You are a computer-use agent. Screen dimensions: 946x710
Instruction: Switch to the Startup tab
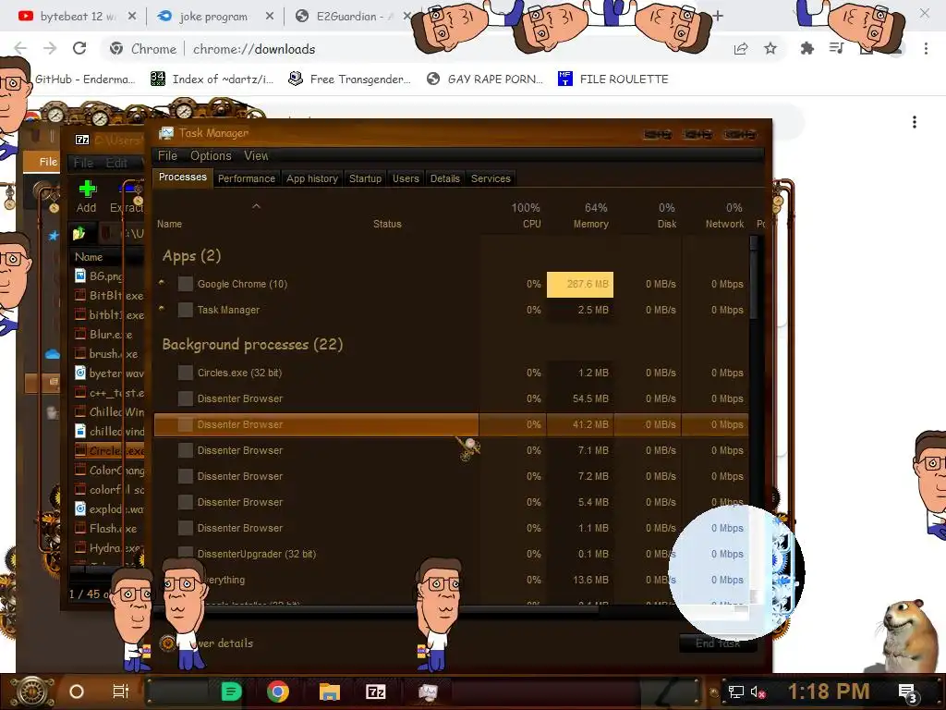[x=365, y=178]
